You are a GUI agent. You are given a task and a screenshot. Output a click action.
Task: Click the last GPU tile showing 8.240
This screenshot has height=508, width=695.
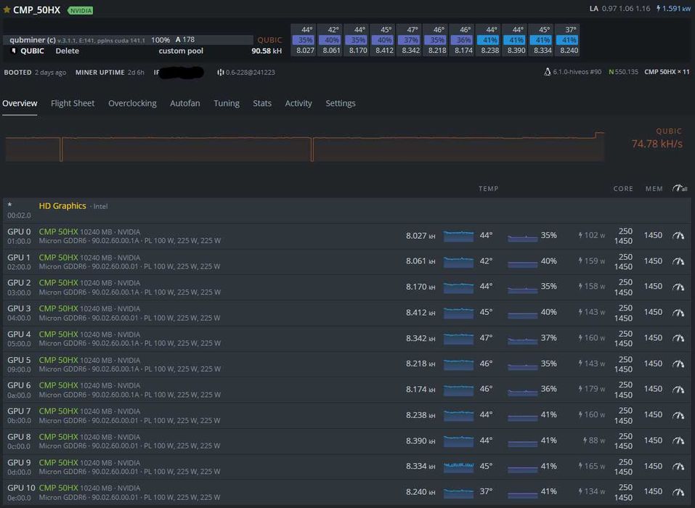coord(569,40)
